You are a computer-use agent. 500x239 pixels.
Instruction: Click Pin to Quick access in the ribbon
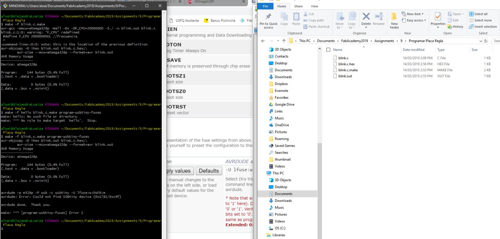pos(269,20)
